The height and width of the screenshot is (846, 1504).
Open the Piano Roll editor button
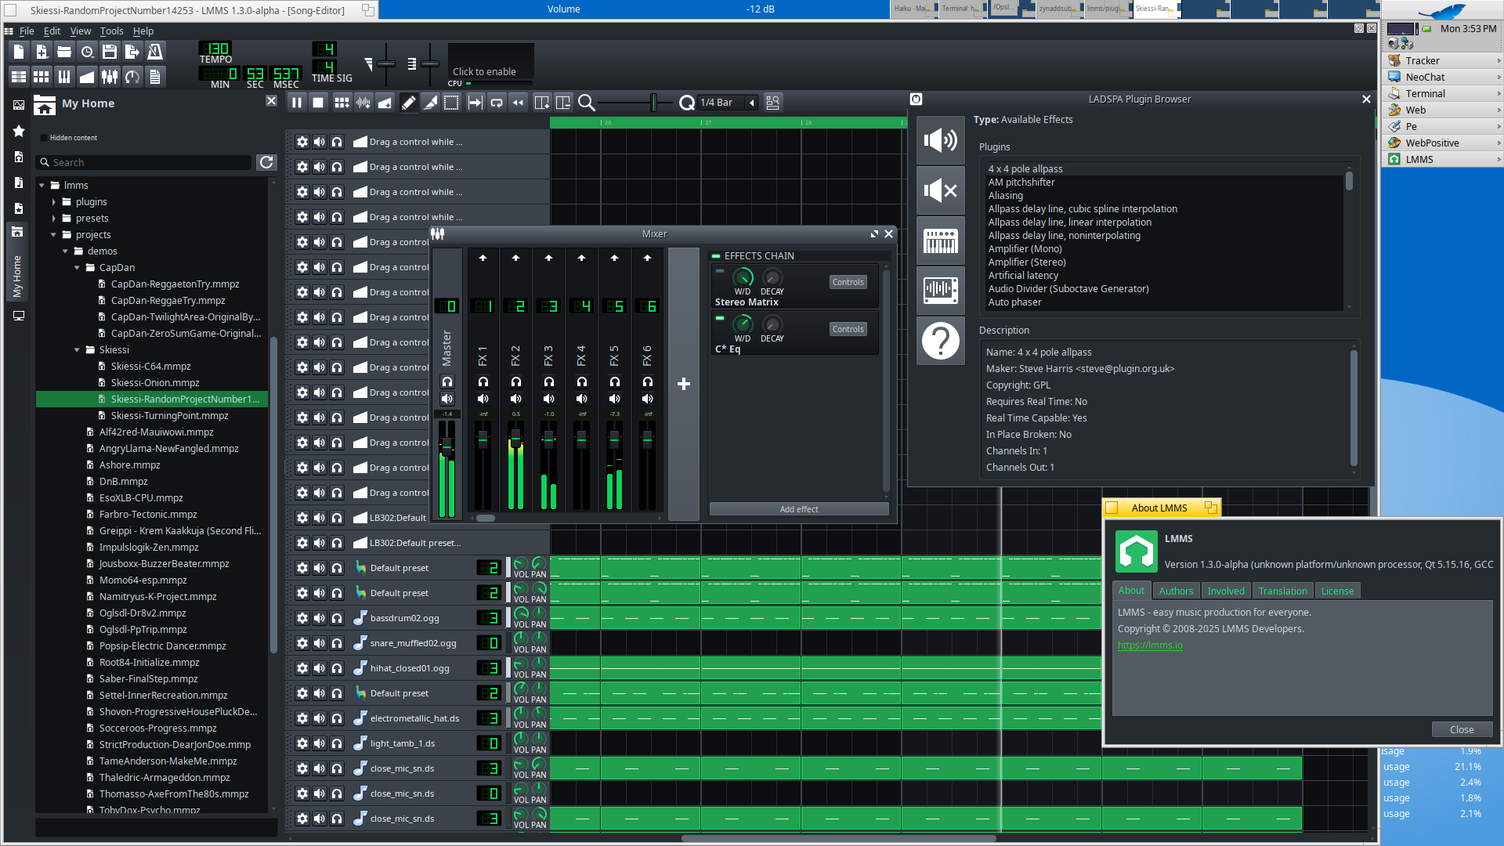[x=64, y=76]
